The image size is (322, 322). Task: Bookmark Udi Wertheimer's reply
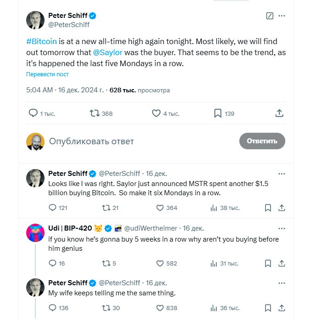[268, 263]
